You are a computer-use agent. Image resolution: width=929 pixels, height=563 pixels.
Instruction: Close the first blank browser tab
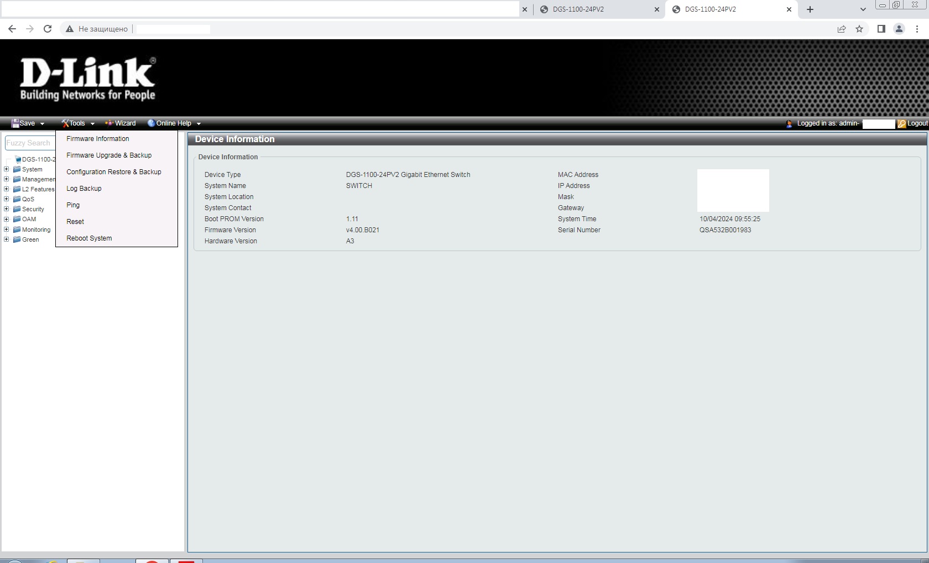[525, 9]
